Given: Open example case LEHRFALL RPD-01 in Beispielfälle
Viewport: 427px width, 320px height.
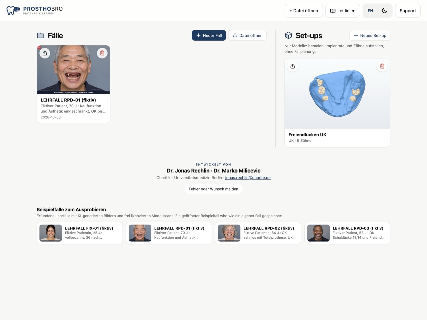Looking at the screenshot, I should 169,233.
